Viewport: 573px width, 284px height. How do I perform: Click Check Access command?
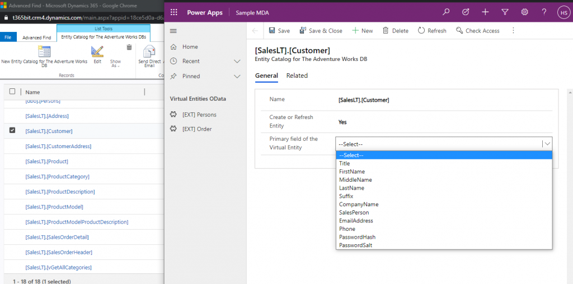[478, 31]
